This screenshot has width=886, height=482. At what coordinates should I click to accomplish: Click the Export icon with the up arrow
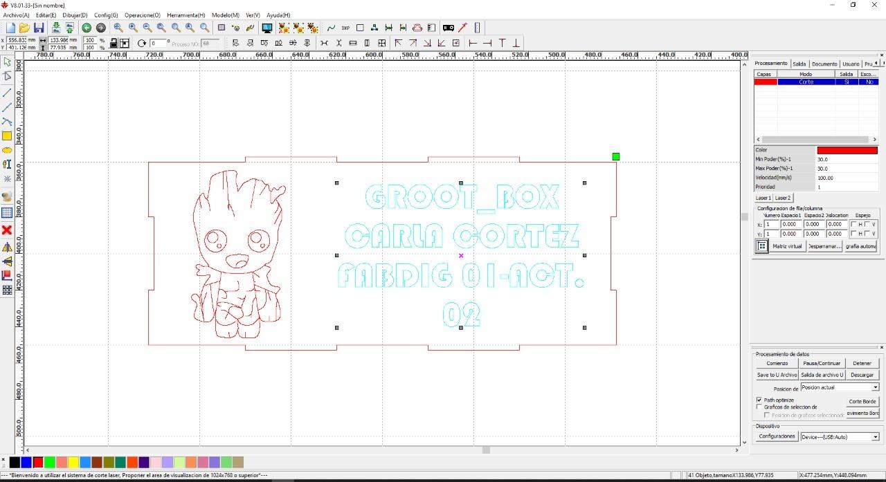pos(69,28)
